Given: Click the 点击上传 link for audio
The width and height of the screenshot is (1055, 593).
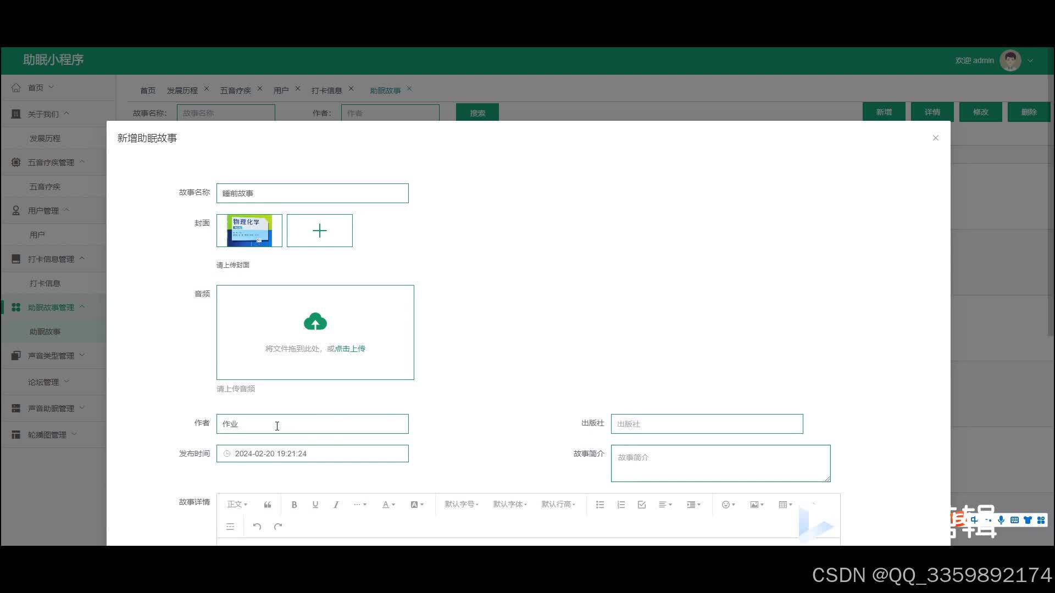Looking at the screenshot, I should pos(350,349).
